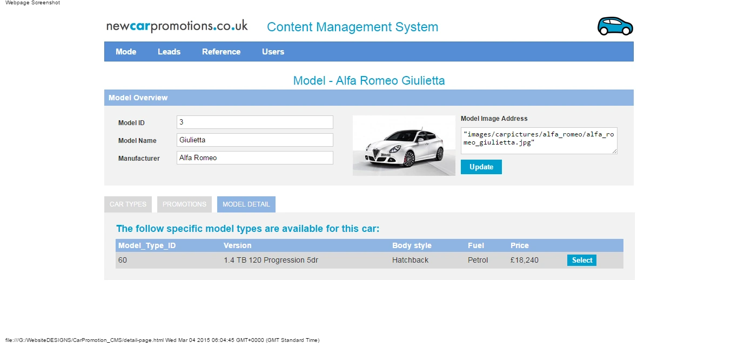
Task: Switch to the PROMOTIONS tab
Action: tap(184, 204)
